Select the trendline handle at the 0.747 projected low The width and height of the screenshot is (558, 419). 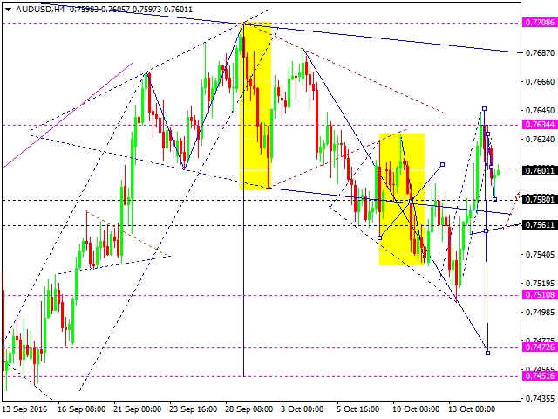click(488, 353)
